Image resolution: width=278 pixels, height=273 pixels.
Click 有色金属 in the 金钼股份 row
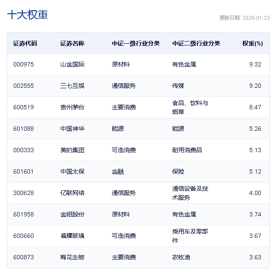click(184, 214)
